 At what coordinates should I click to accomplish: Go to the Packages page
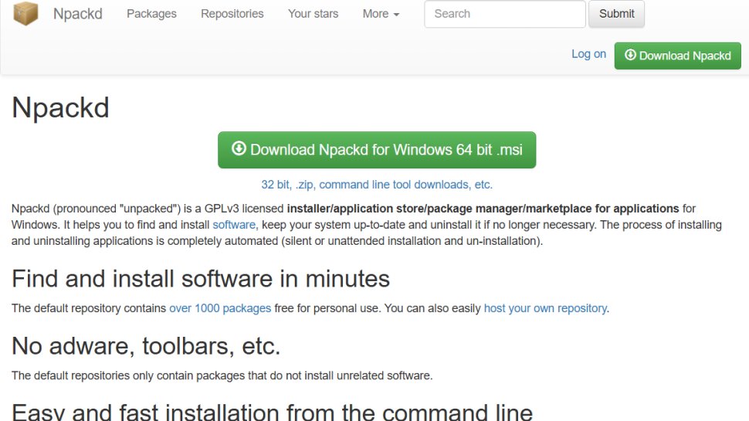[151, 14]
